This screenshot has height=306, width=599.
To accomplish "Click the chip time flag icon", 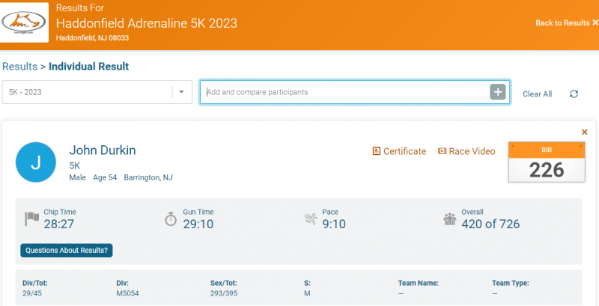I will 32,218.
